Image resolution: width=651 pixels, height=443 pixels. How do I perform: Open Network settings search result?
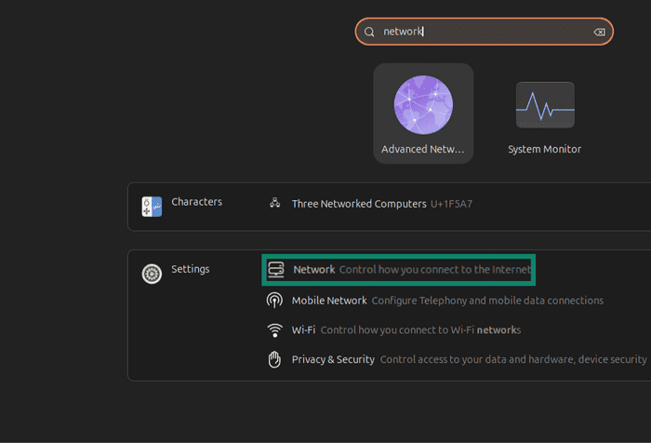point(399,270)
